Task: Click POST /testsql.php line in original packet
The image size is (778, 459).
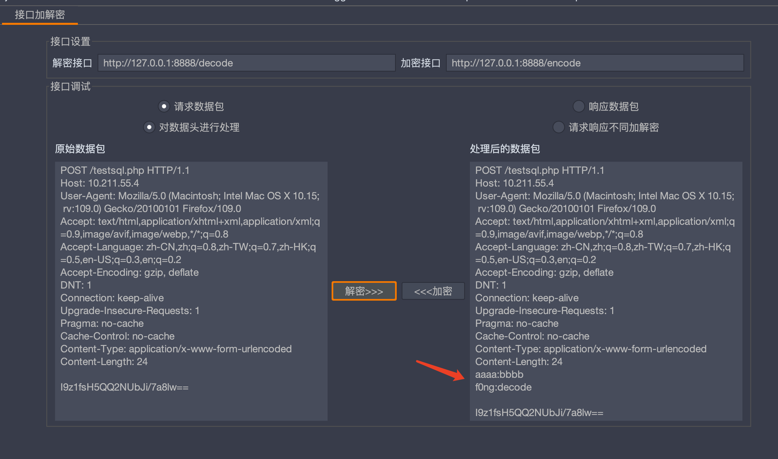Action: tap(125, 170)
